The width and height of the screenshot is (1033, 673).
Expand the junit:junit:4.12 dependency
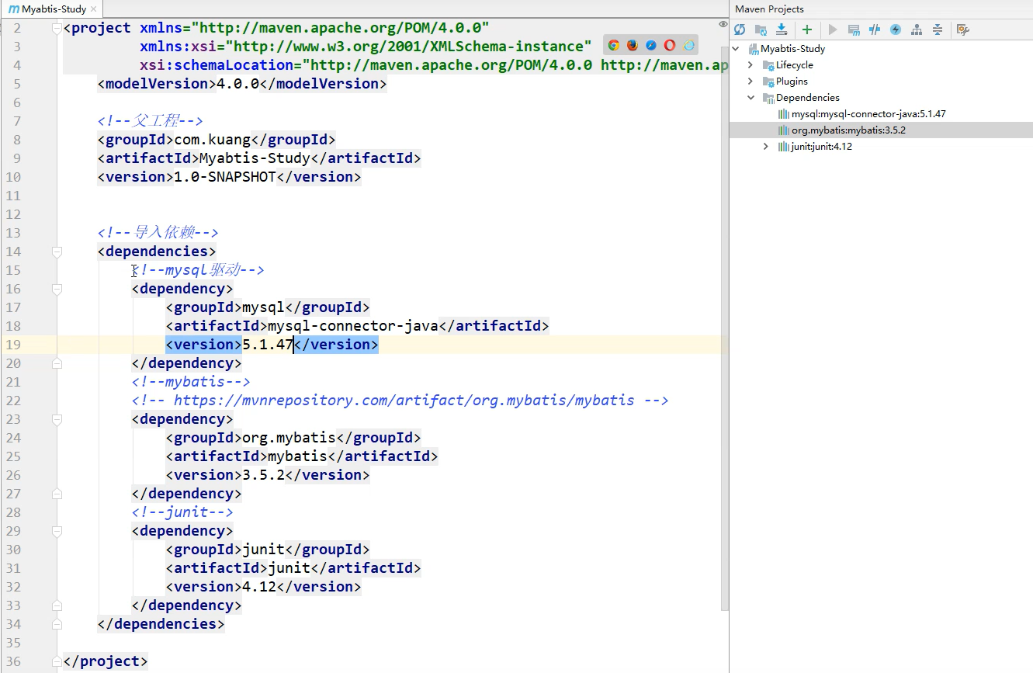(x=766, y=147)
